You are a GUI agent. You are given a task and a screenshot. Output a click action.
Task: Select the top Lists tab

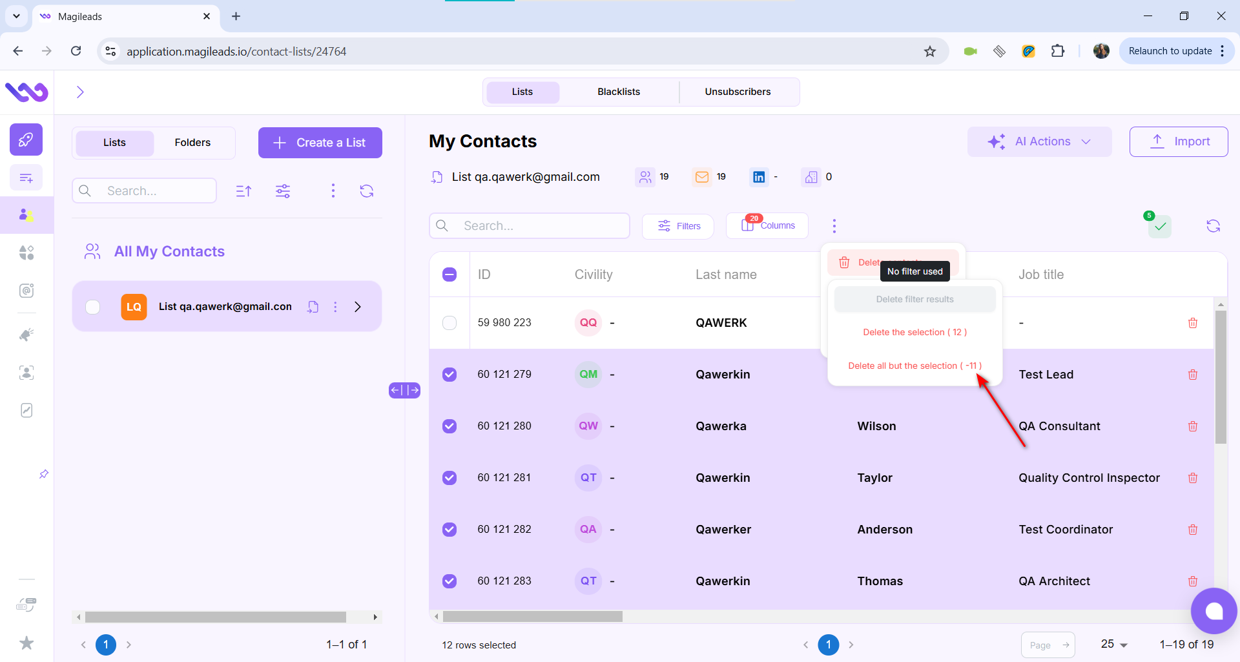click(x=522, y=92)
